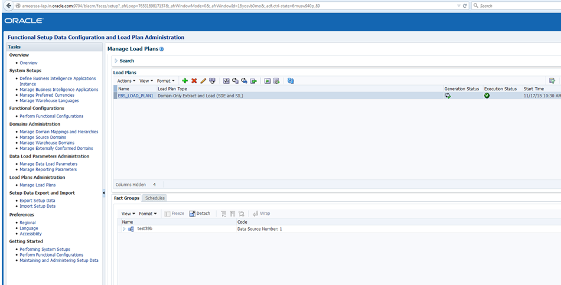Click the pencil Edit load plan icon
The image size is (561, 285).
[x=203, y=81]
